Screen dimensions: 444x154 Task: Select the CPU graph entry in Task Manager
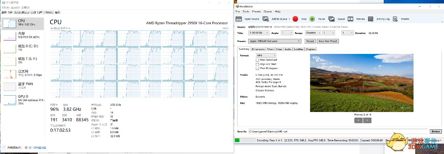click(23, 23)
